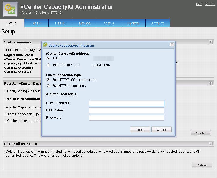This screenshot has height=178, width=217.
Task: Click the Status summary heading
Action: click(x=18, y=42)
